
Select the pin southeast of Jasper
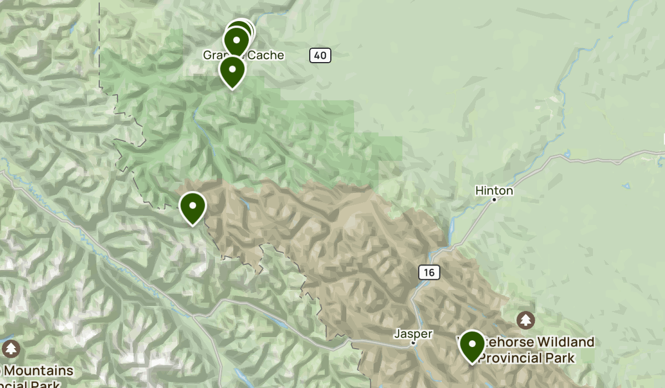[472, 345]
